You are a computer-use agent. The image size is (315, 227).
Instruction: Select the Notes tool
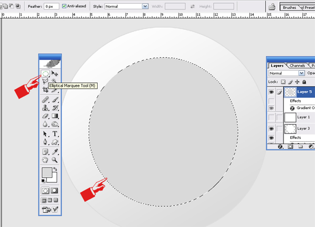pos(45,152)
